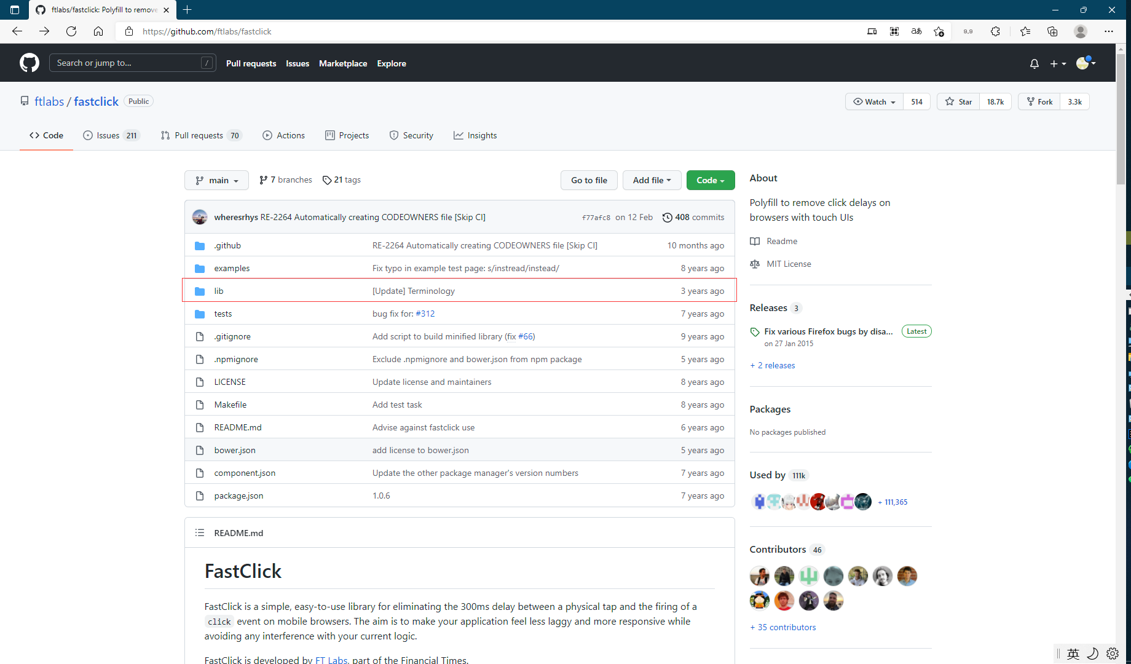This screenshot has height=664, width=1131.
Task: Open the Add file dropdown
Action: [x=652, y=180]
